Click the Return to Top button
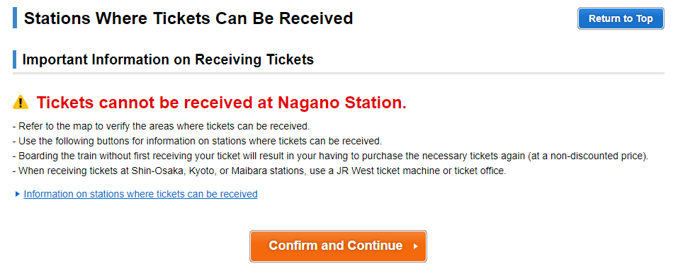Viewport: 683px width, 276px height. click(621, 18)
